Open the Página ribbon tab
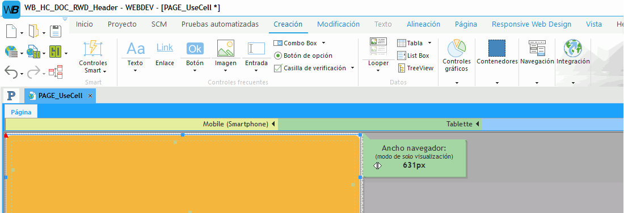Screen dimensions: 624x213 click(466, 24)
